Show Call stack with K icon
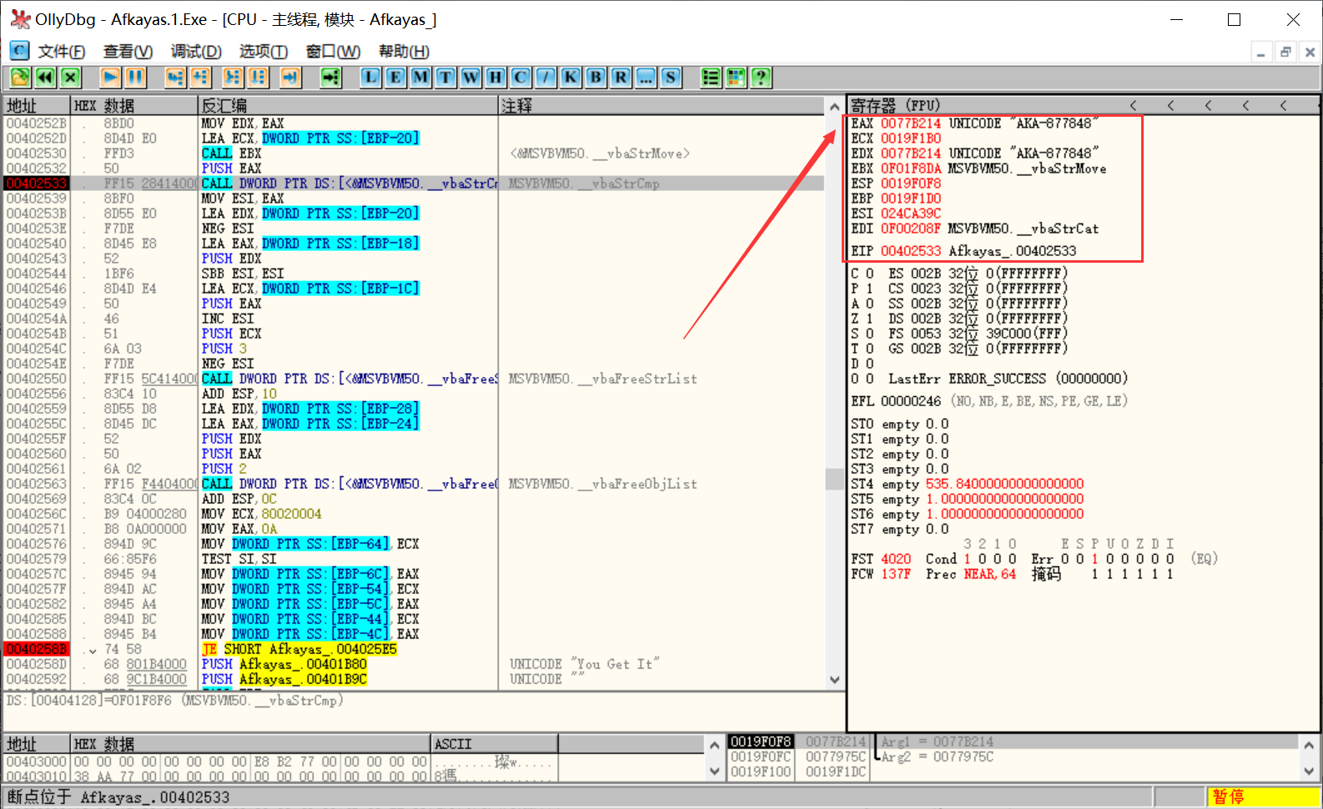The image size is (1323, 809). point(571,78)
